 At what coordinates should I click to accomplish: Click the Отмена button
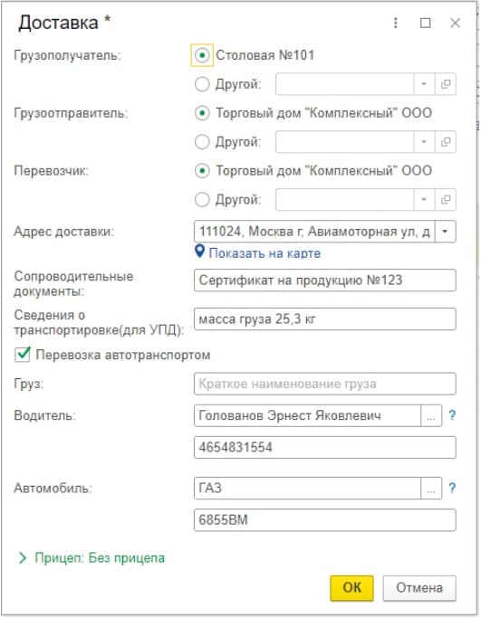(x=419, y=588)
